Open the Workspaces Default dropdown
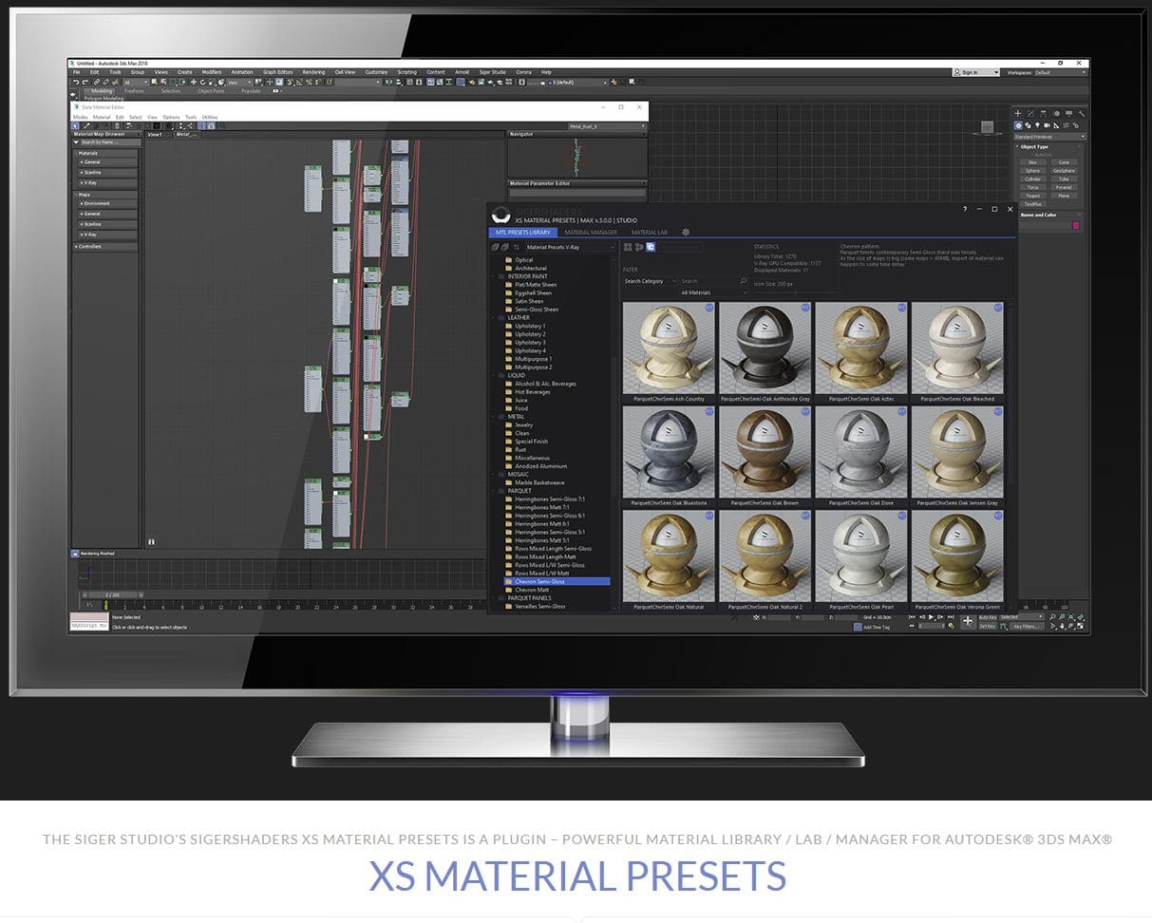The width and height of the screenshot is (1152, 923). pyautogui.click(x=1060, y=72)
